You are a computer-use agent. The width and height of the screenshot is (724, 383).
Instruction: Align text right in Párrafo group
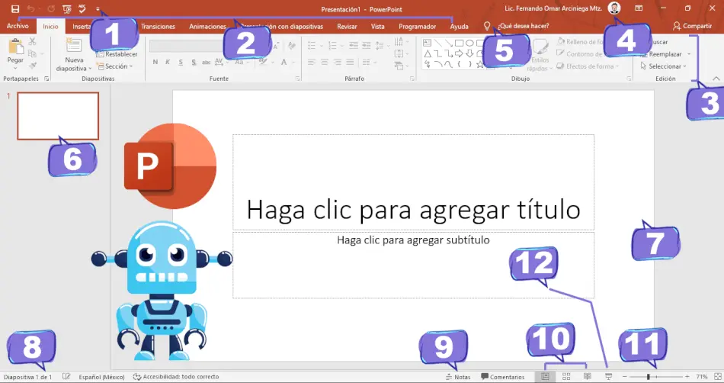(338, 62)
